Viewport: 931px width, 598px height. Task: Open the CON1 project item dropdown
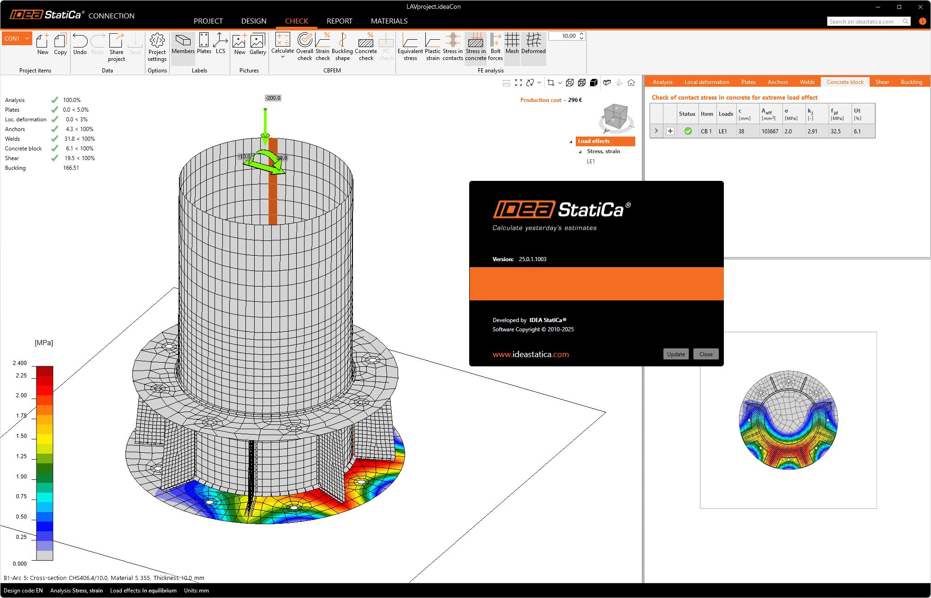(27, 38)
